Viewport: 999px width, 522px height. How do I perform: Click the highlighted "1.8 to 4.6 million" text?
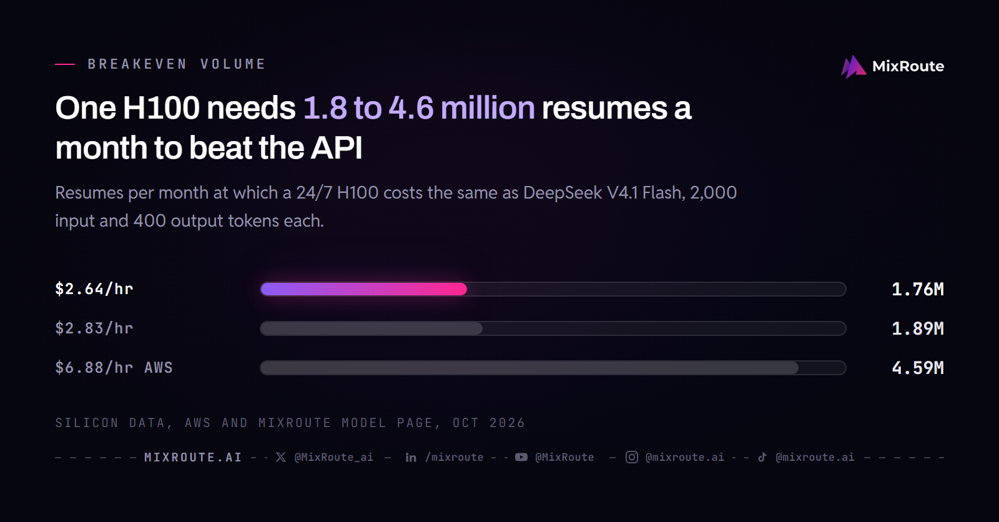coord(419,108)
